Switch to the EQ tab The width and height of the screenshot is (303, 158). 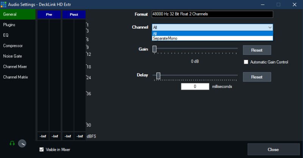point(6,35)
